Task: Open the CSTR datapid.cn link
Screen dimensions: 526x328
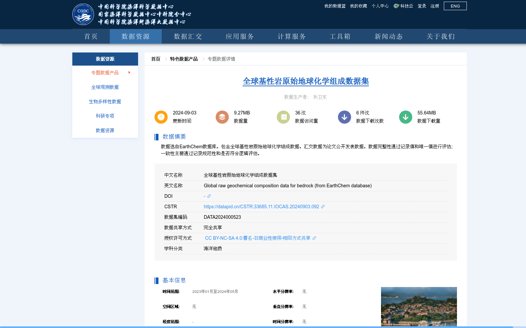Action: click(x=261, y=207)
